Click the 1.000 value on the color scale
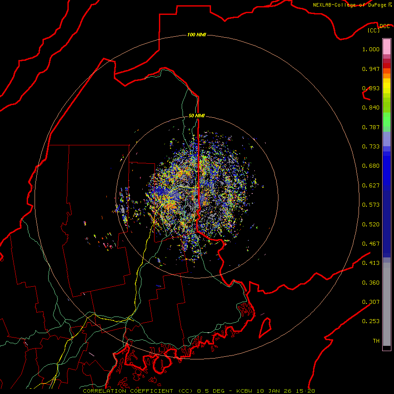The width and height of the screenshot is (394, 394). [x=371, y=49]
